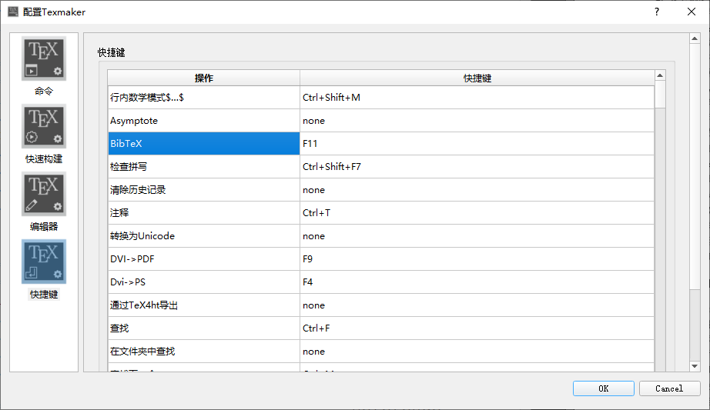The image size is (710, 410).
Task: Dismiss the dialog with Cancel
Action: tap(669, 388)
